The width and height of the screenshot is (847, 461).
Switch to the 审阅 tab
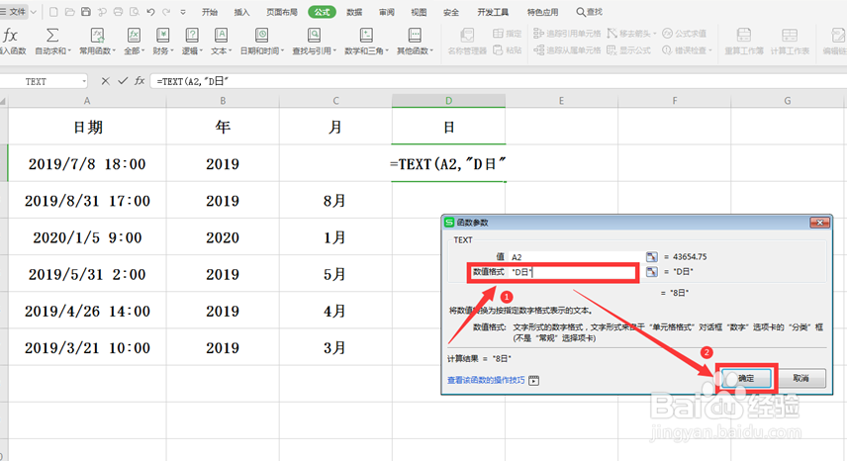point(387,12)
